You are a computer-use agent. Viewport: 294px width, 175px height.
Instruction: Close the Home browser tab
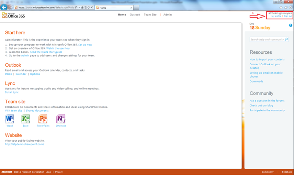[x=131, y=8]
